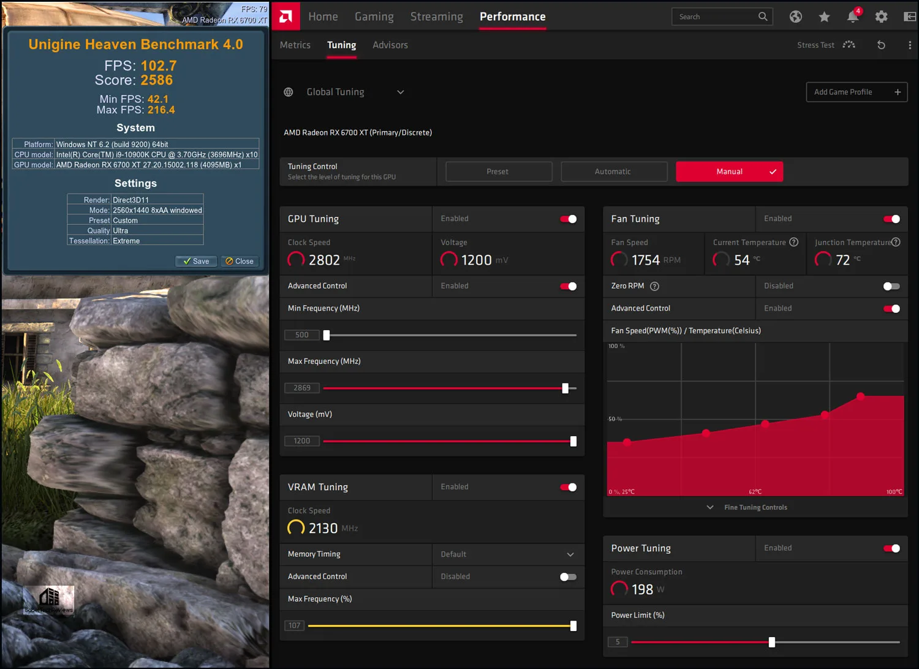Click Power Limit slider handle

click(772, 642)
